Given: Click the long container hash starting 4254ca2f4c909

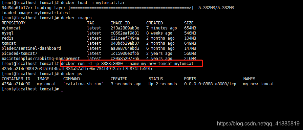Looking at the screenshot, I should pyautogui.click(x=78, y=69).
